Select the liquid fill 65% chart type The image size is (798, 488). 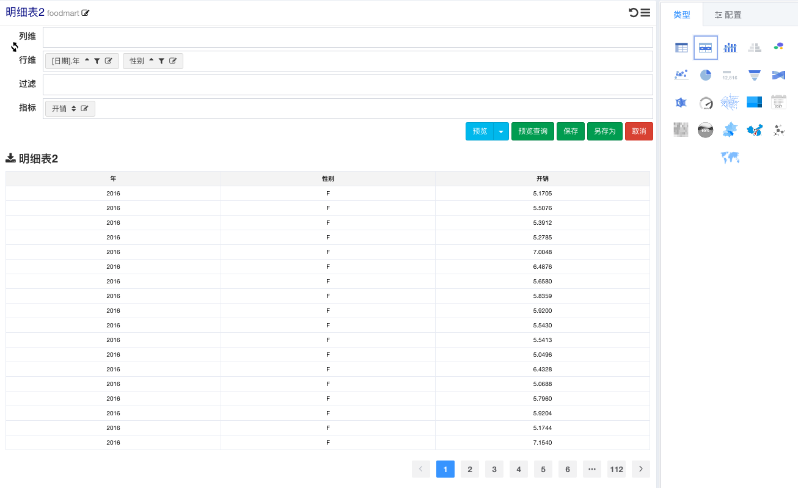click(706, 129)
